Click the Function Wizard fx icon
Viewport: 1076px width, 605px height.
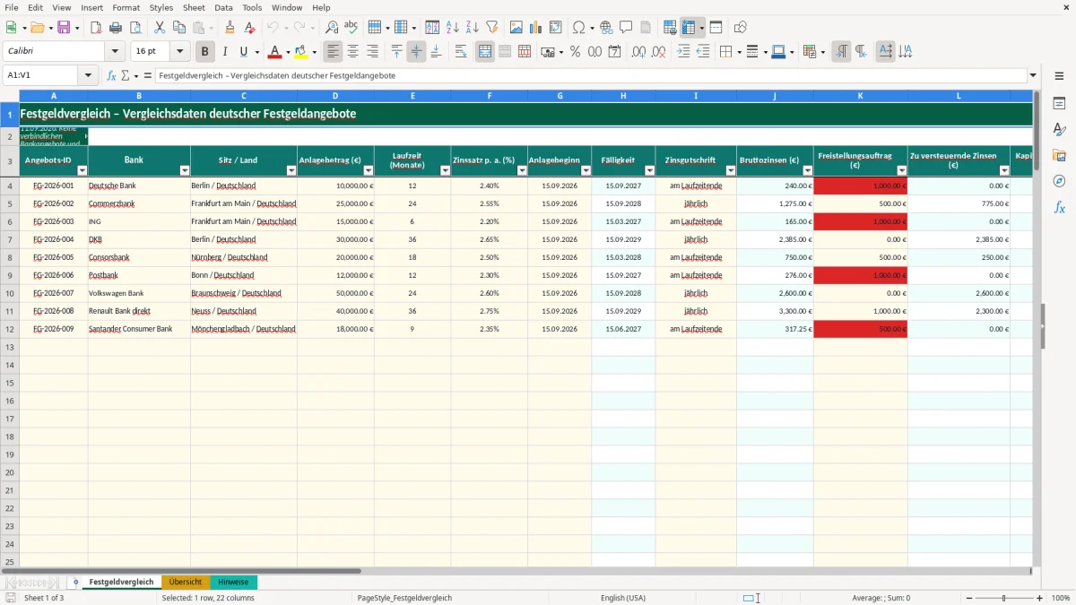pos(112,76)
